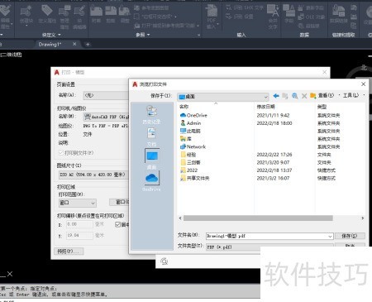This screenshot has height=302, width=372.
Task: Sort the file list by the 名称 column header
Action: 216,107
